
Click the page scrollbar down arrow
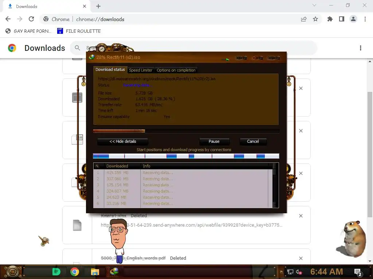(370, 262)
